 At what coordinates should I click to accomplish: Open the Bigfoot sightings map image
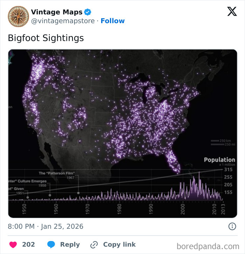pos(122,116)
